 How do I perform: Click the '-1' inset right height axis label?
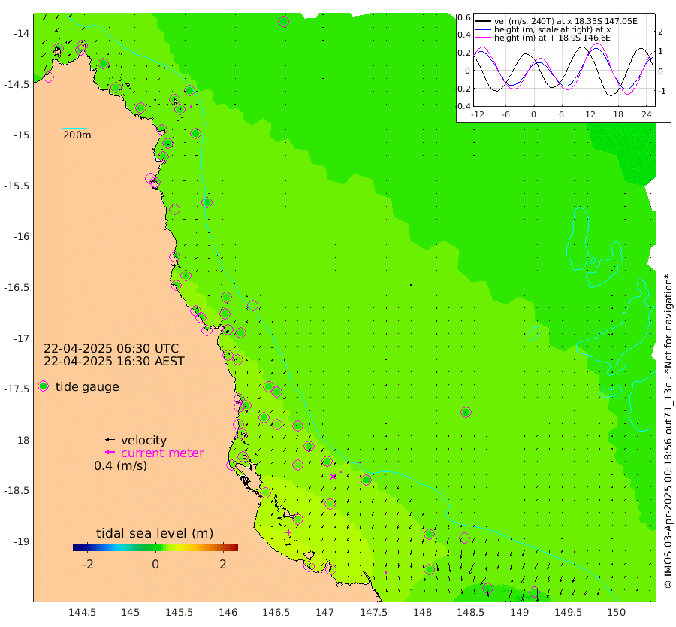tap(662, 91)
